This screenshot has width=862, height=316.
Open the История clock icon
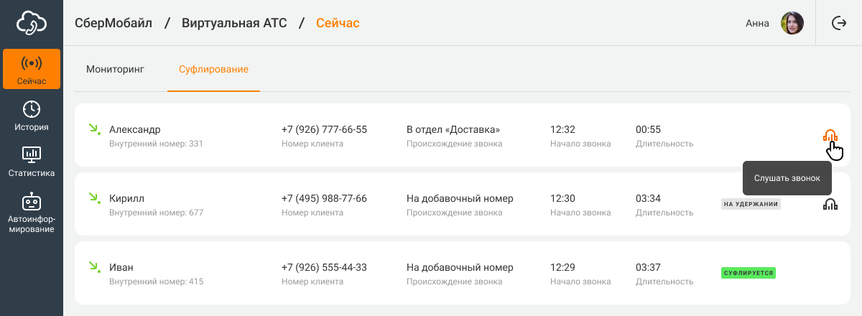click(x=32, y=109)
